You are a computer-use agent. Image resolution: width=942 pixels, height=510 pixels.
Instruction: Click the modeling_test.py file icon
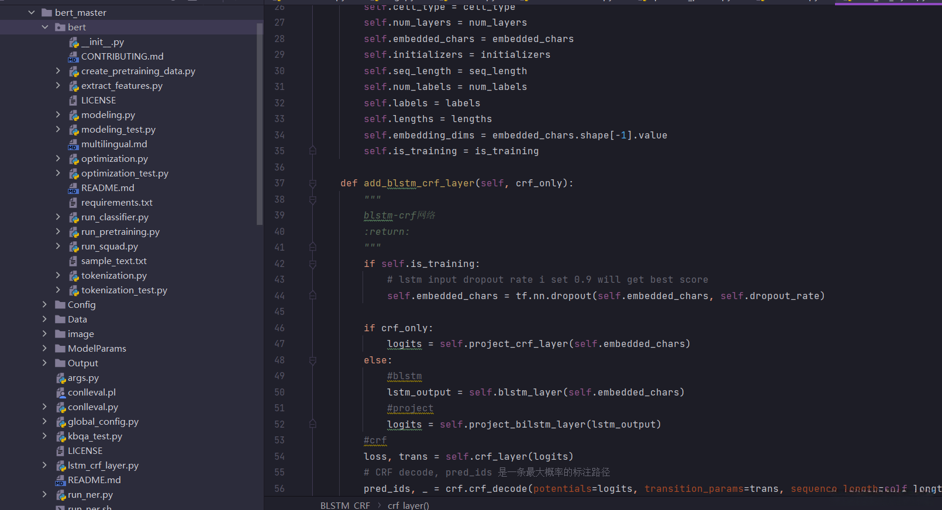[x=74, y=130]
